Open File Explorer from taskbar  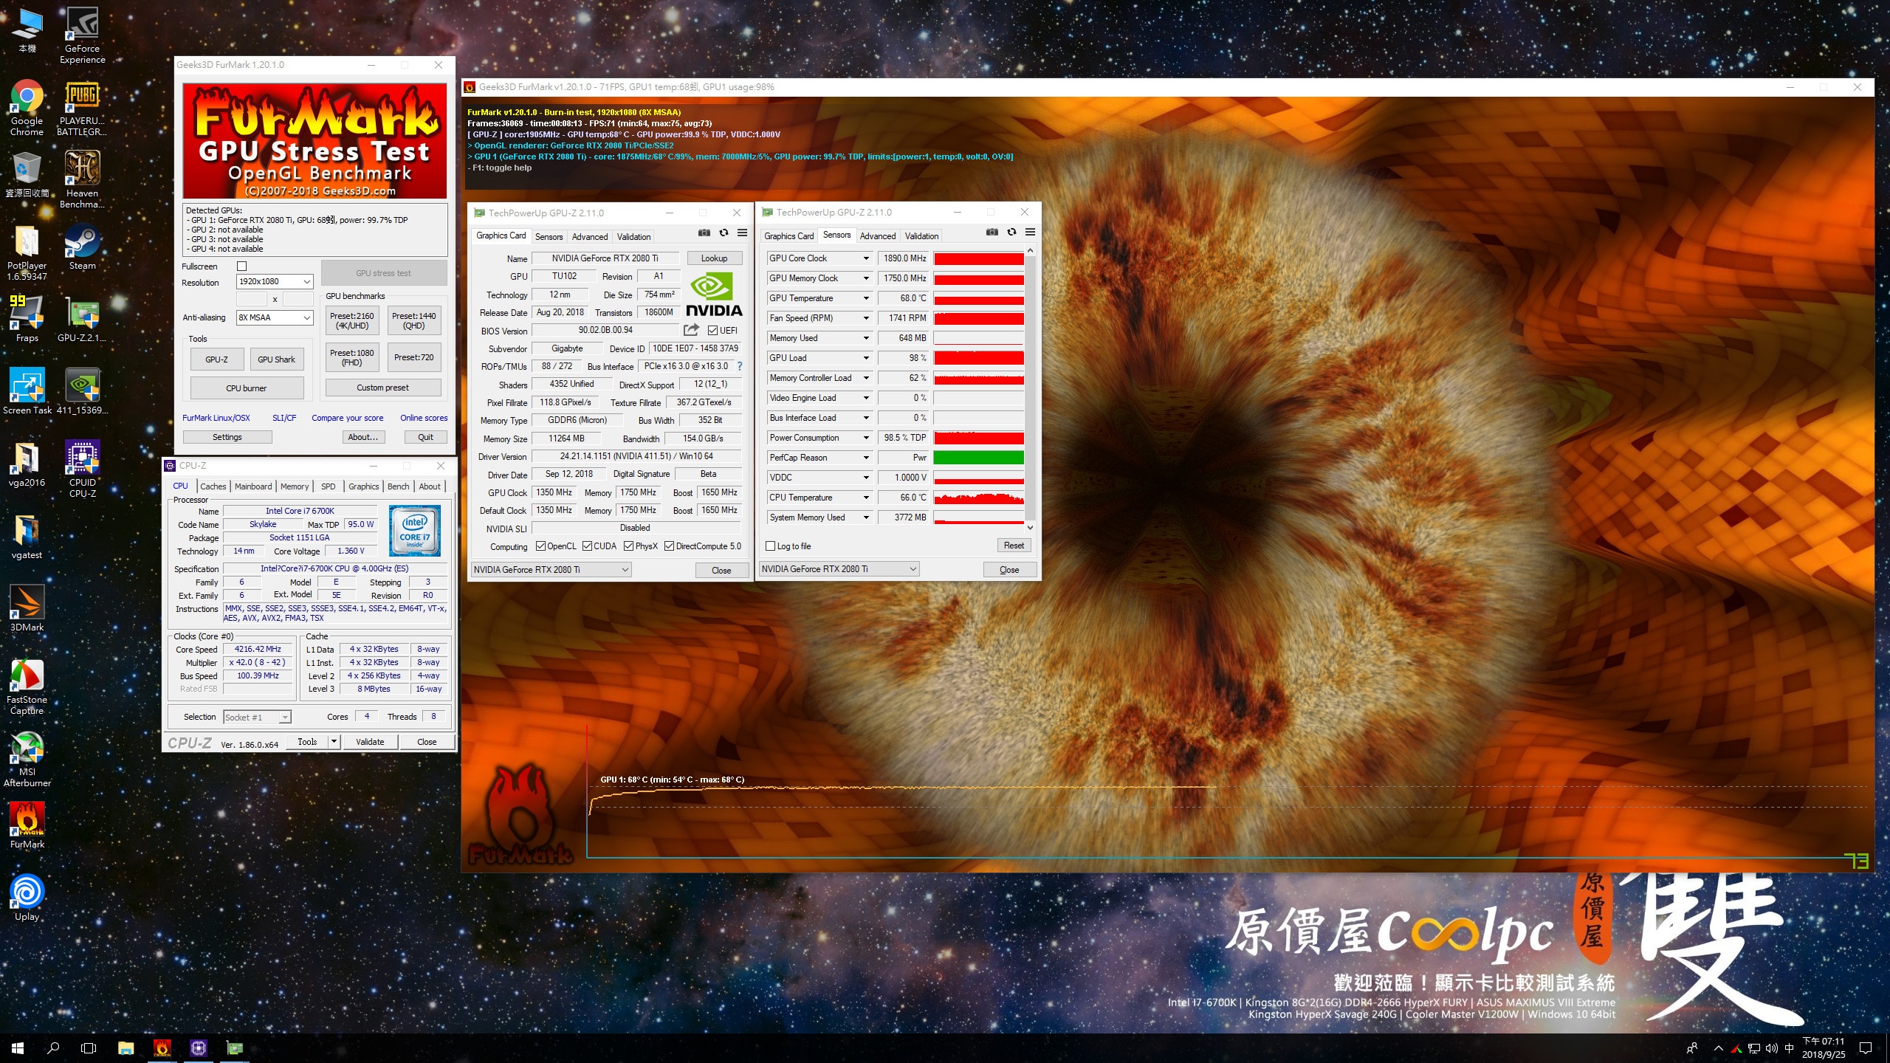[126, 1048]
